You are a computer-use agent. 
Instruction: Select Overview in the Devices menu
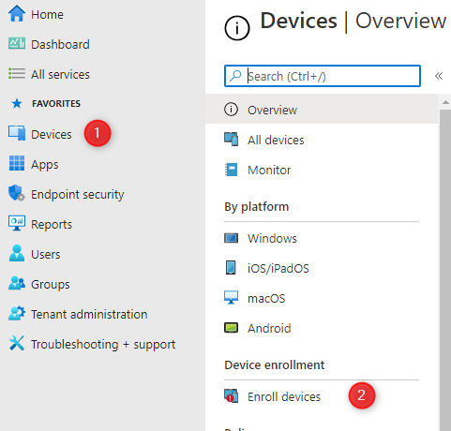[x=322, y=110]
